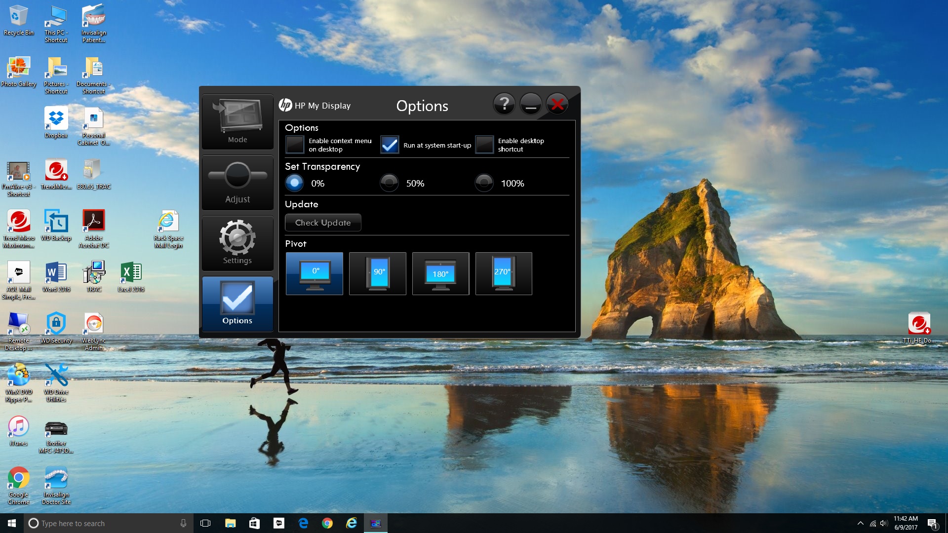Set transparency to 0%
Screen dimensions: 948x533
click(294, 183)
